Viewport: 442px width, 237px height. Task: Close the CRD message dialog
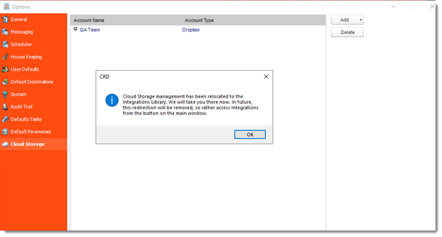coord(266,76)
